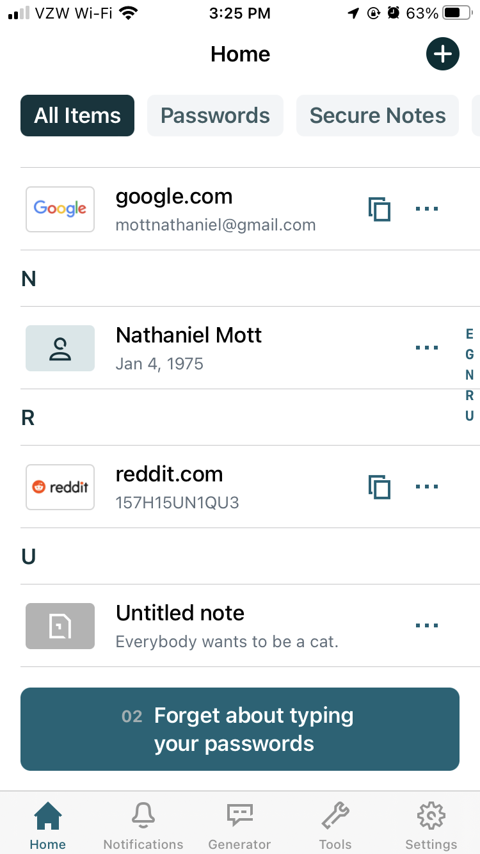Go to Home in bottom bar
This screenshot has width=480, height=854.
[x=48, y=825]
